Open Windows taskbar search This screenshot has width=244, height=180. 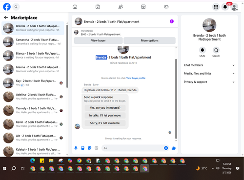[x=14, y=168]
